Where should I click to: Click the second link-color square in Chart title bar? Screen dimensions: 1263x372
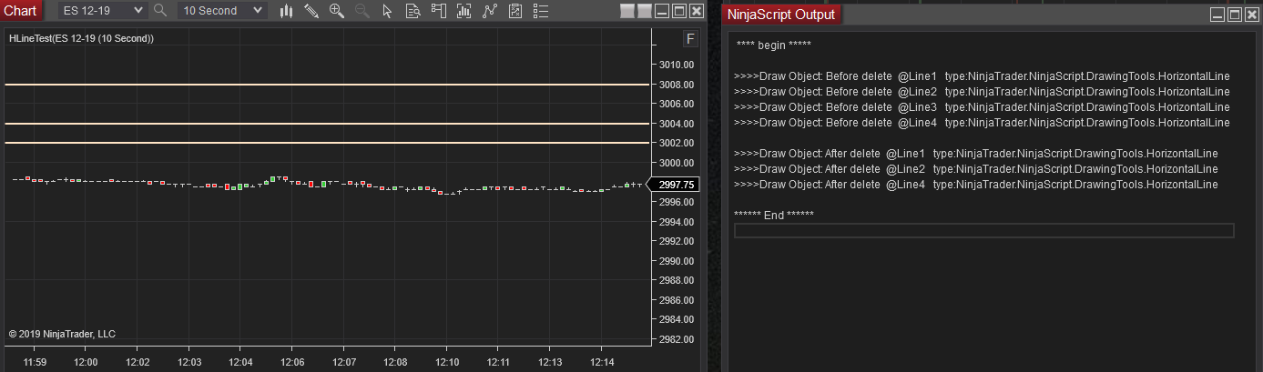(645, 11)
